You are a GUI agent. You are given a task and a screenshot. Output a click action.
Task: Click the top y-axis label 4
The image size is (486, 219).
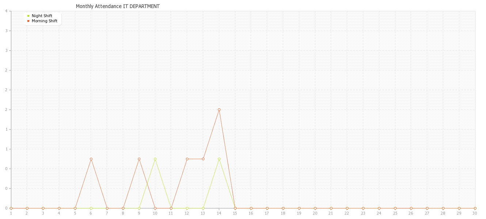[7, 11]
